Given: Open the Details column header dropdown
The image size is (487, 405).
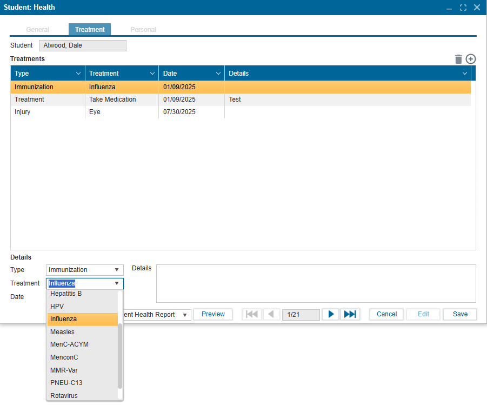Looking at the screenshot, I should tap(464, 74).
